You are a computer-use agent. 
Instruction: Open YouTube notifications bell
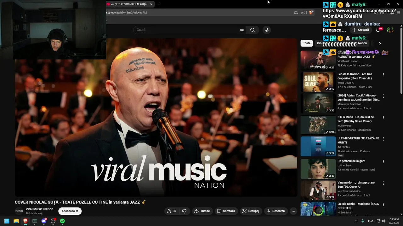[x=378, y=30]
